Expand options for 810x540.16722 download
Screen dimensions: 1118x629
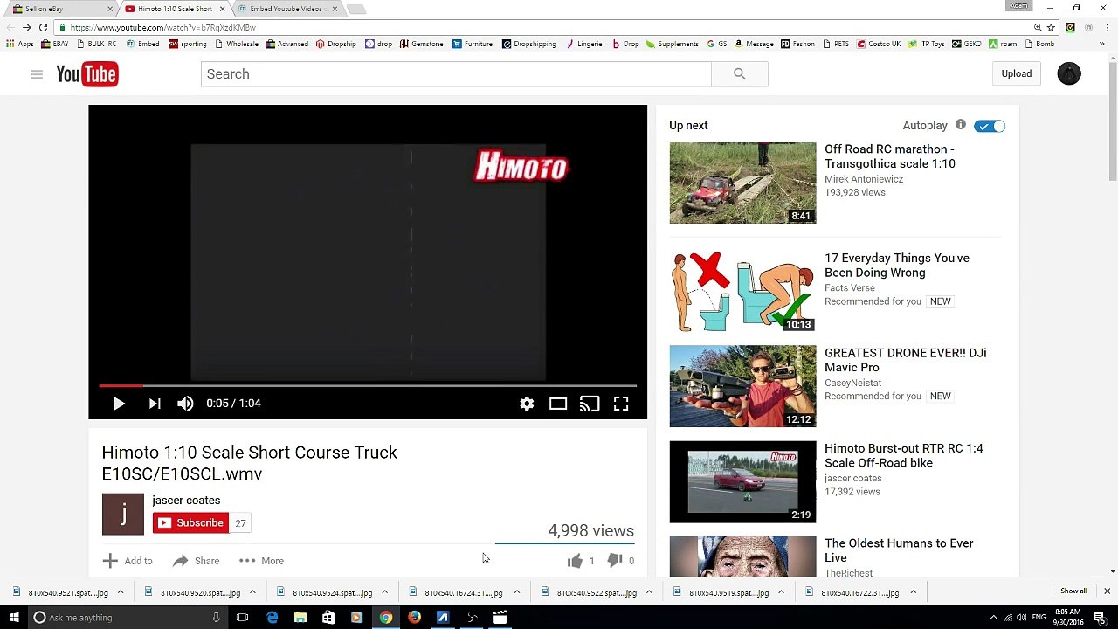(913, 592)
